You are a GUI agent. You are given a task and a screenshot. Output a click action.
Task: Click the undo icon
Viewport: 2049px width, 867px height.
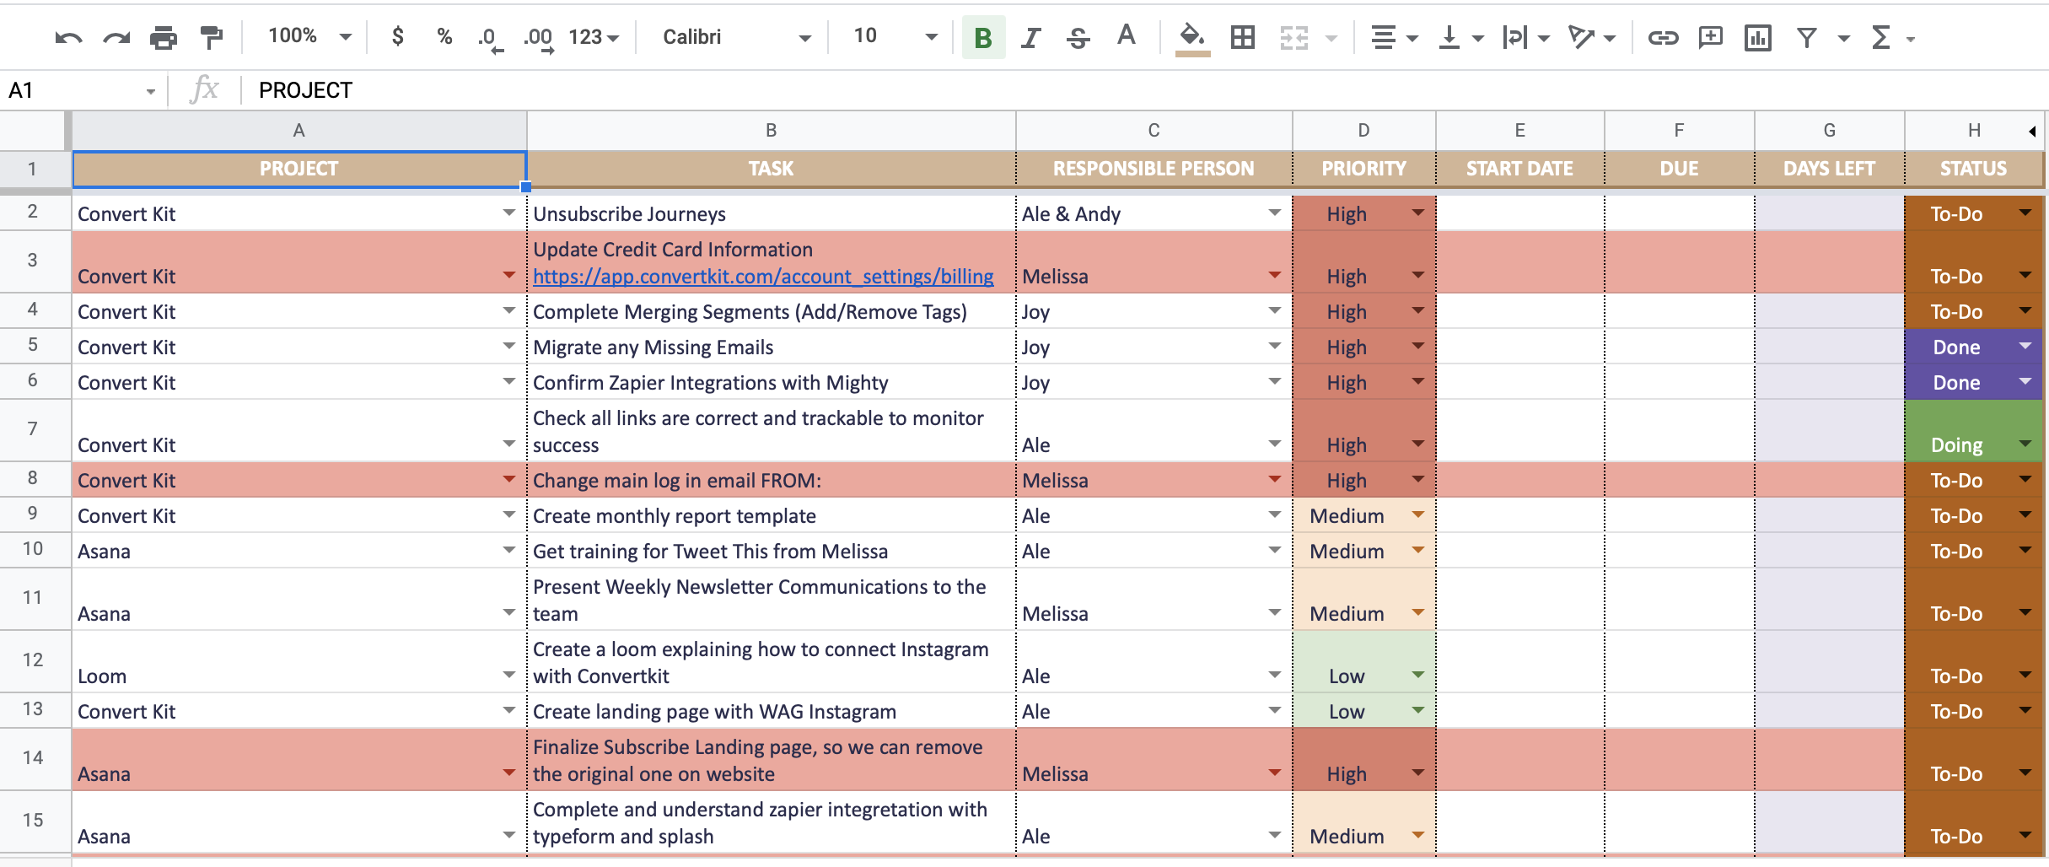point(68,38)
